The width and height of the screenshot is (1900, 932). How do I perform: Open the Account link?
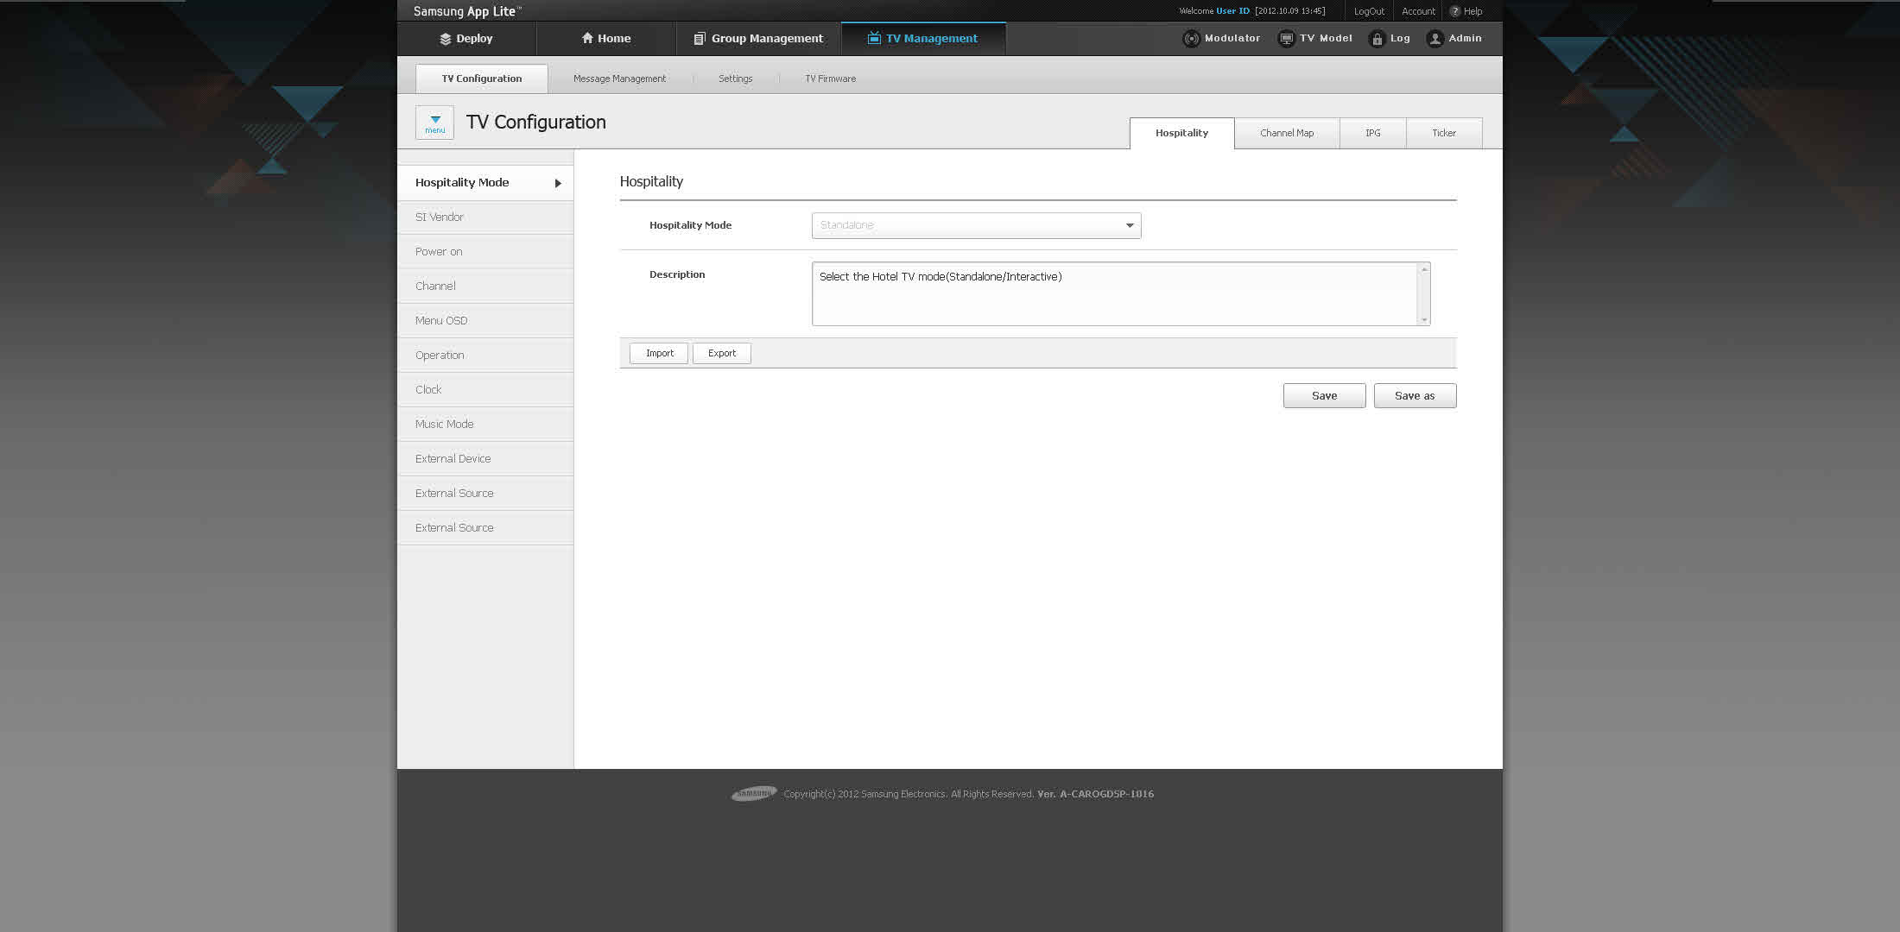pyautogui.click(x=1418, y=11)
